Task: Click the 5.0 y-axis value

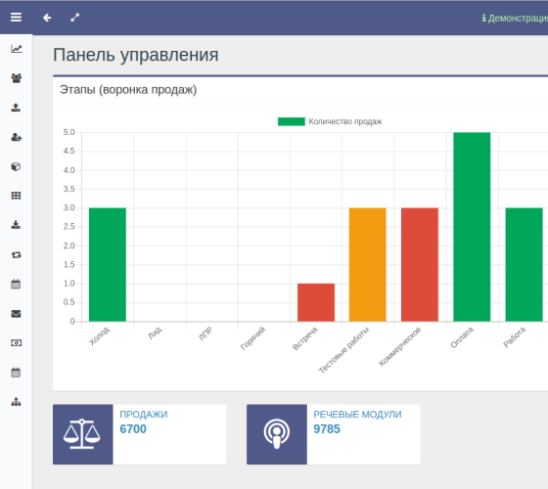Action: (x=68, y=132)
